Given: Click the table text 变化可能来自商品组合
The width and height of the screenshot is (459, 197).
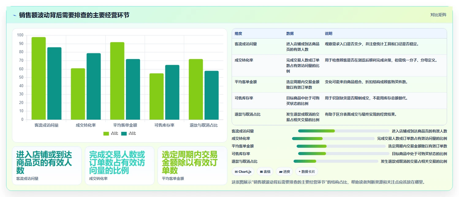Looking at the screenshot, I should click(343, 82).
